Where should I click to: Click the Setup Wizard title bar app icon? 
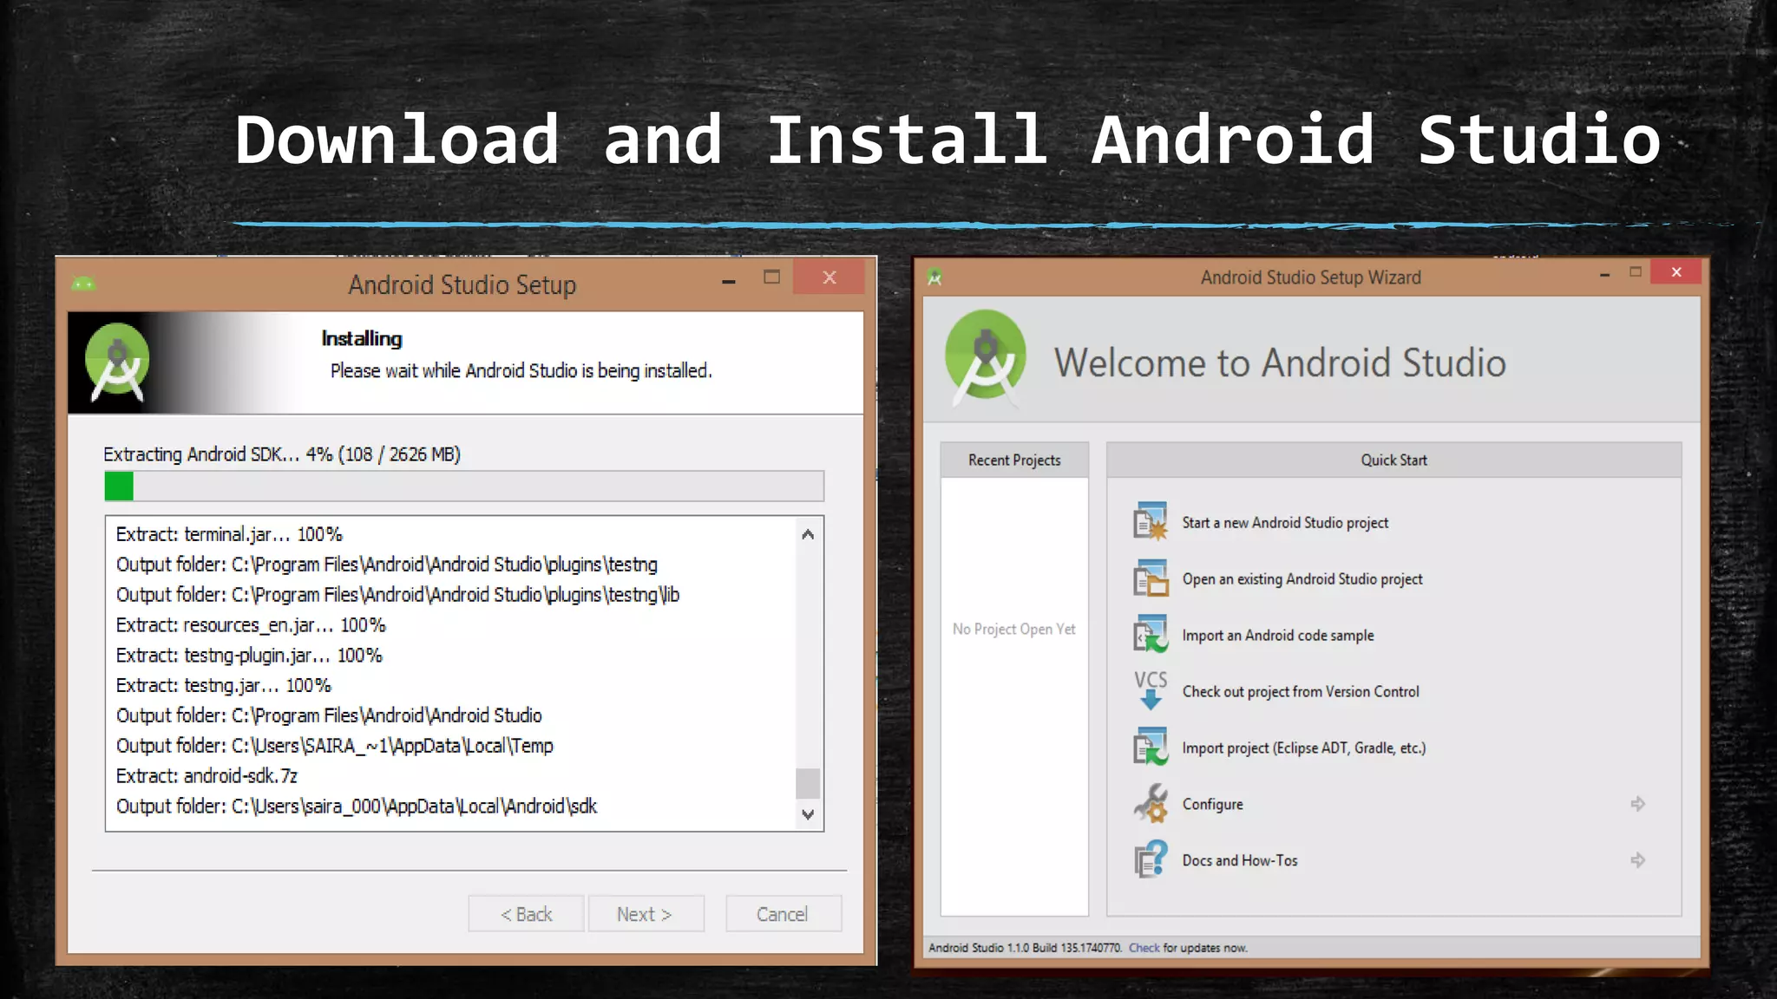pos(934,277)
